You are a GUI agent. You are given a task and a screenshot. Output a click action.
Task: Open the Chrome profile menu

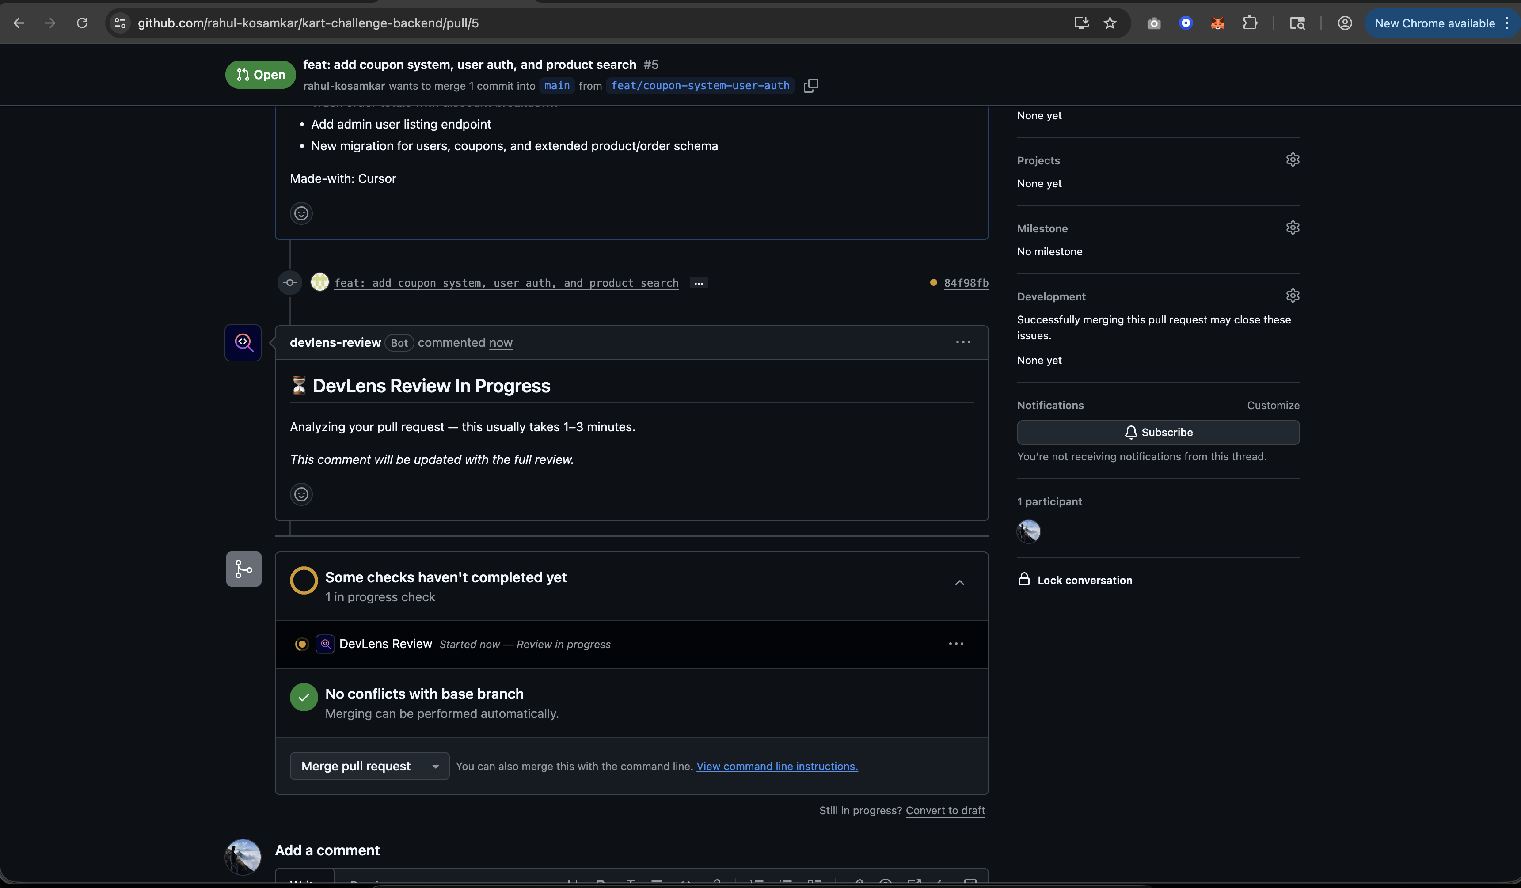[x=1345, y=23]
